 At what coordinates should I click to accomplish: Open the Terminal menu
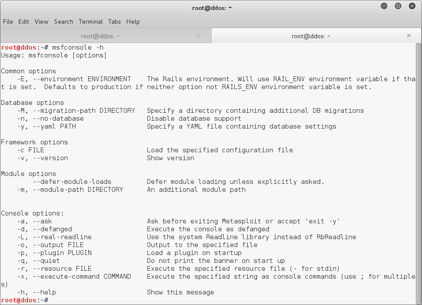pos(90,22)
